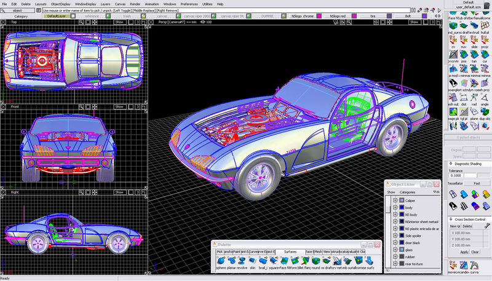Click the NSlogo chrome layer color swatch

(319, 16)
